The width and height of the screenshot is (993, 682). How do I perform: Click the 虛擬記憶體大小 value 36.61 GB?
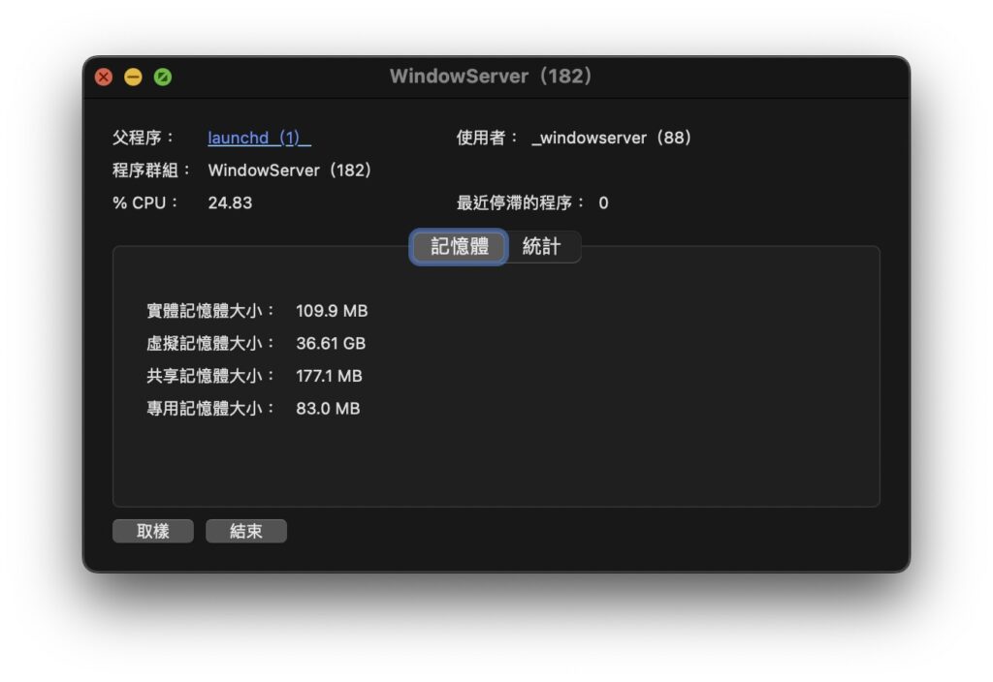(330, 343)
